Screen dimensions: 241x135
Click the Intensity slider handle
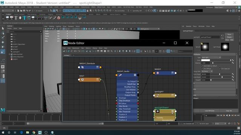213,63
